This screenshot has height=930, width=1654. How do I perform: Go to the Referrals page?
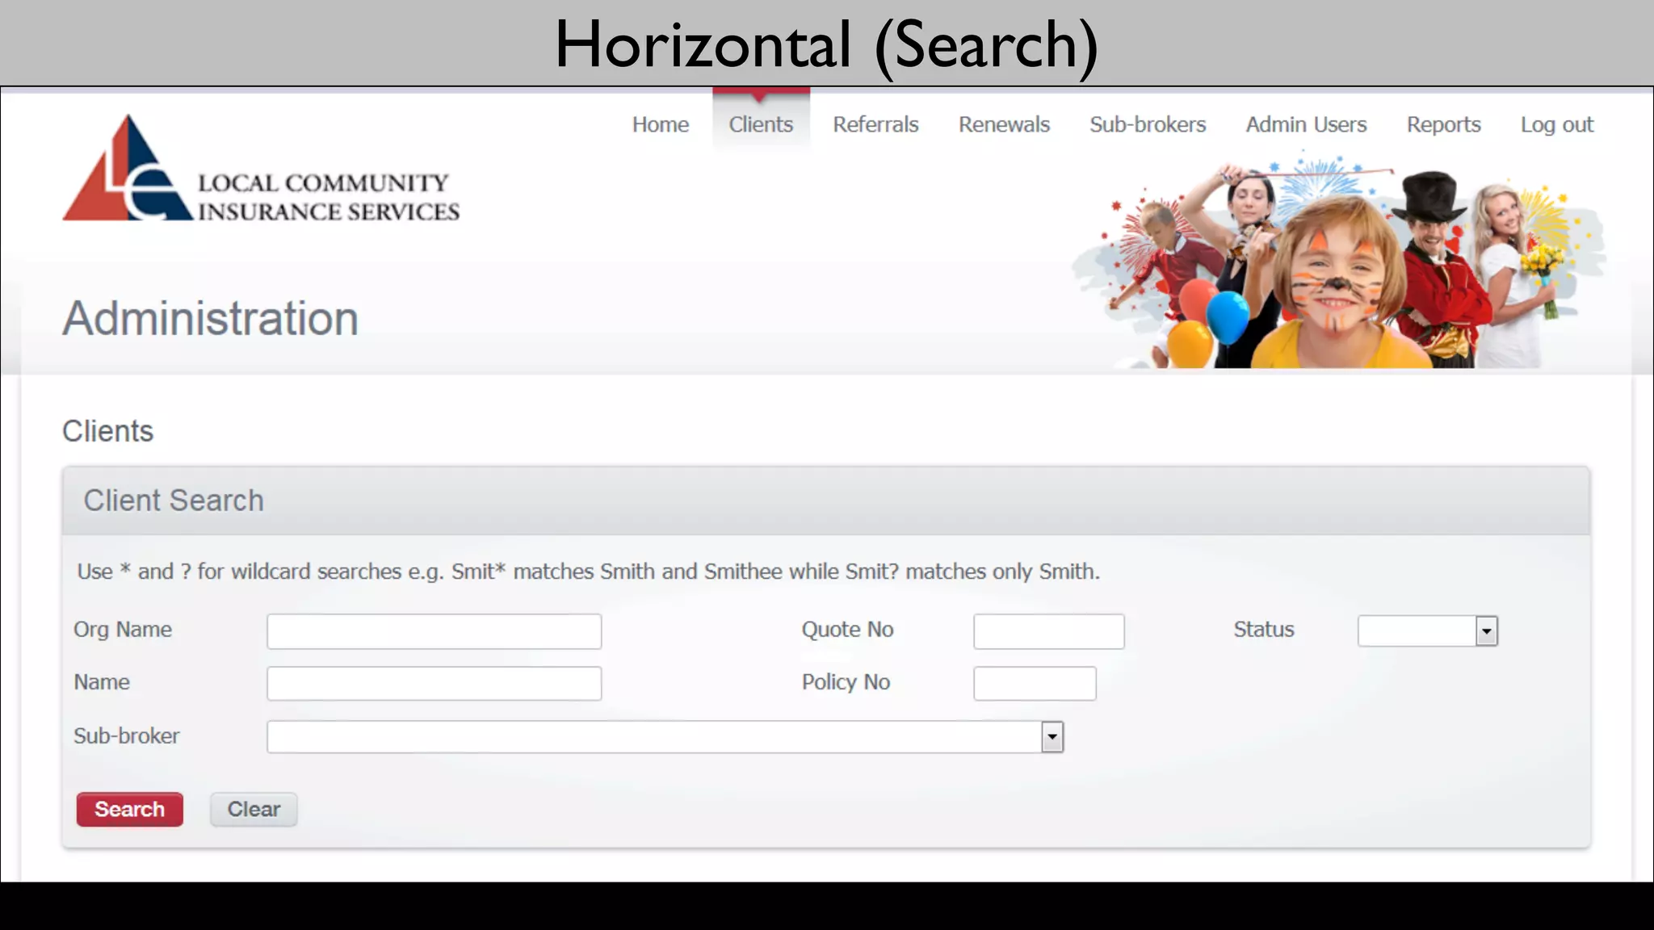click(875, 125)
